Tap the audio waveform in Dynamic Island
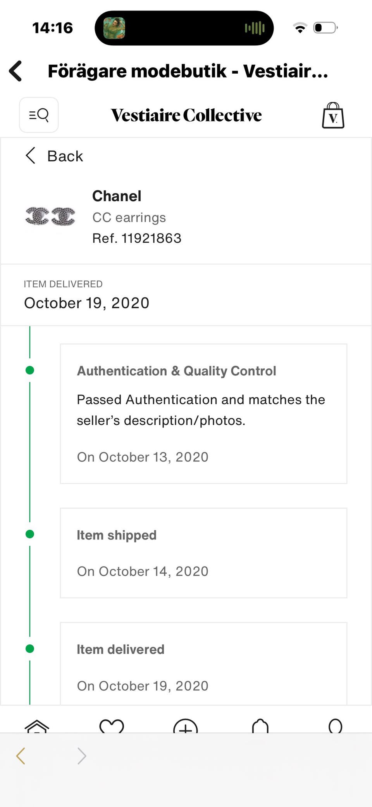This screenshot has height=807, width=372. tap(255, 28)
